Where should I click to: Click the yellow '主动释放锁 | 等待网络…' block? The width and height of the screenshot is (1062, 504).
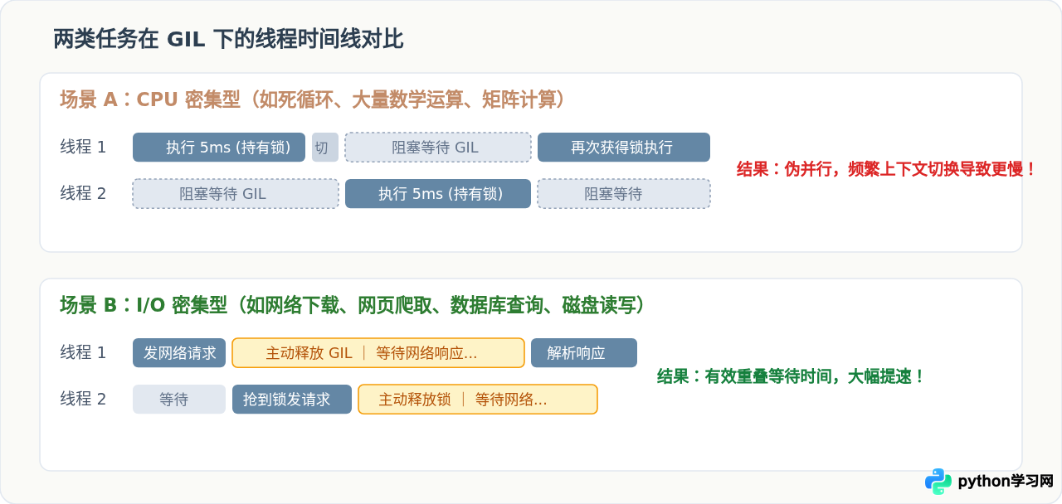[478, 400]
